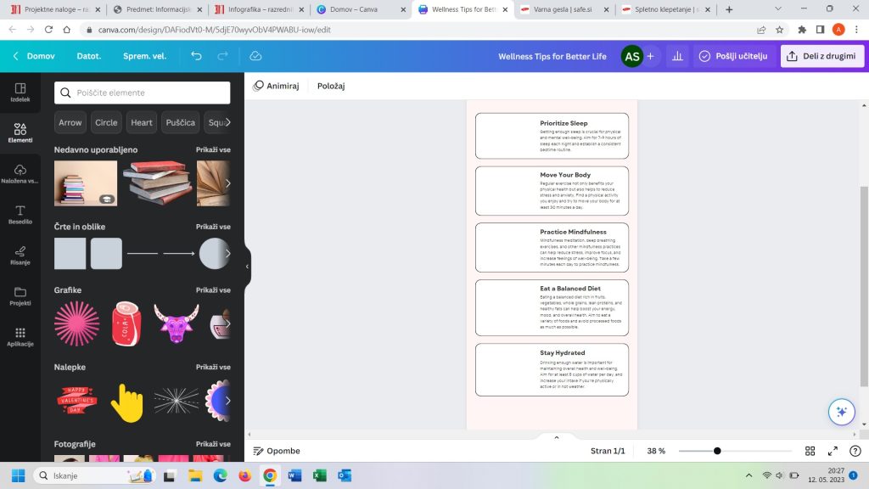Select the Prioritize Sleep card on canvas

coord(552,136)
